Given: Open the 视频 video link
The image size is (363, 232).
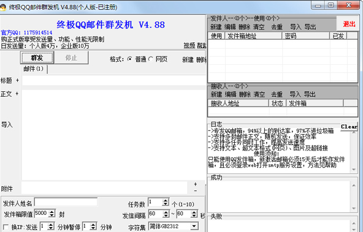Looking at the screenshot, I should (189, 45).
